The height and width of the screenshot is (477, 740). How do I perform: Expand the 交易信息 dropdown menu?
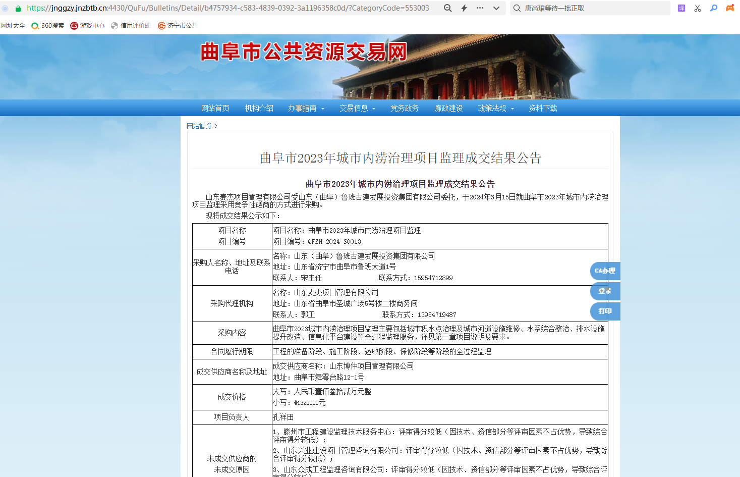[x=358, y=108]
